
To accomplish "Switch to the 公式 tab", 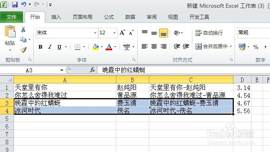I will [109, 17].
